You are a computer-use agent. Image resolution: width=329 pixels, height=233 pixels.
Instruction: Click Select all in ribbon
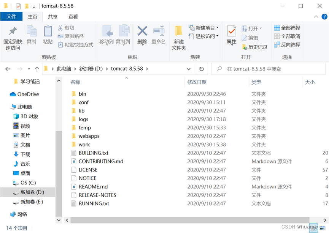point(287,28)
